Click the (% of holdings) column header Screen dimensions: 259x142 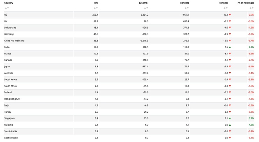point(246,3)
